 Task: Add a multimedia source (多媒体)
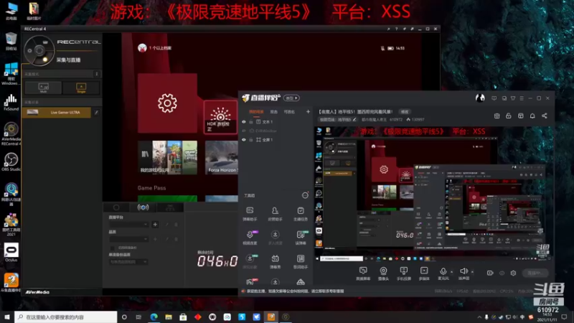[x=424, y=273]
